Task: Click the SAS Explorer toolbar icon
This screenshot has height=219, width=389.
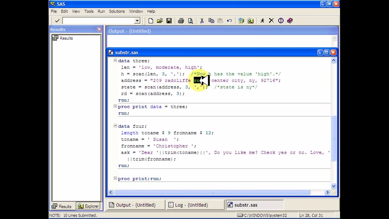Action: click(x=250, y=21)
